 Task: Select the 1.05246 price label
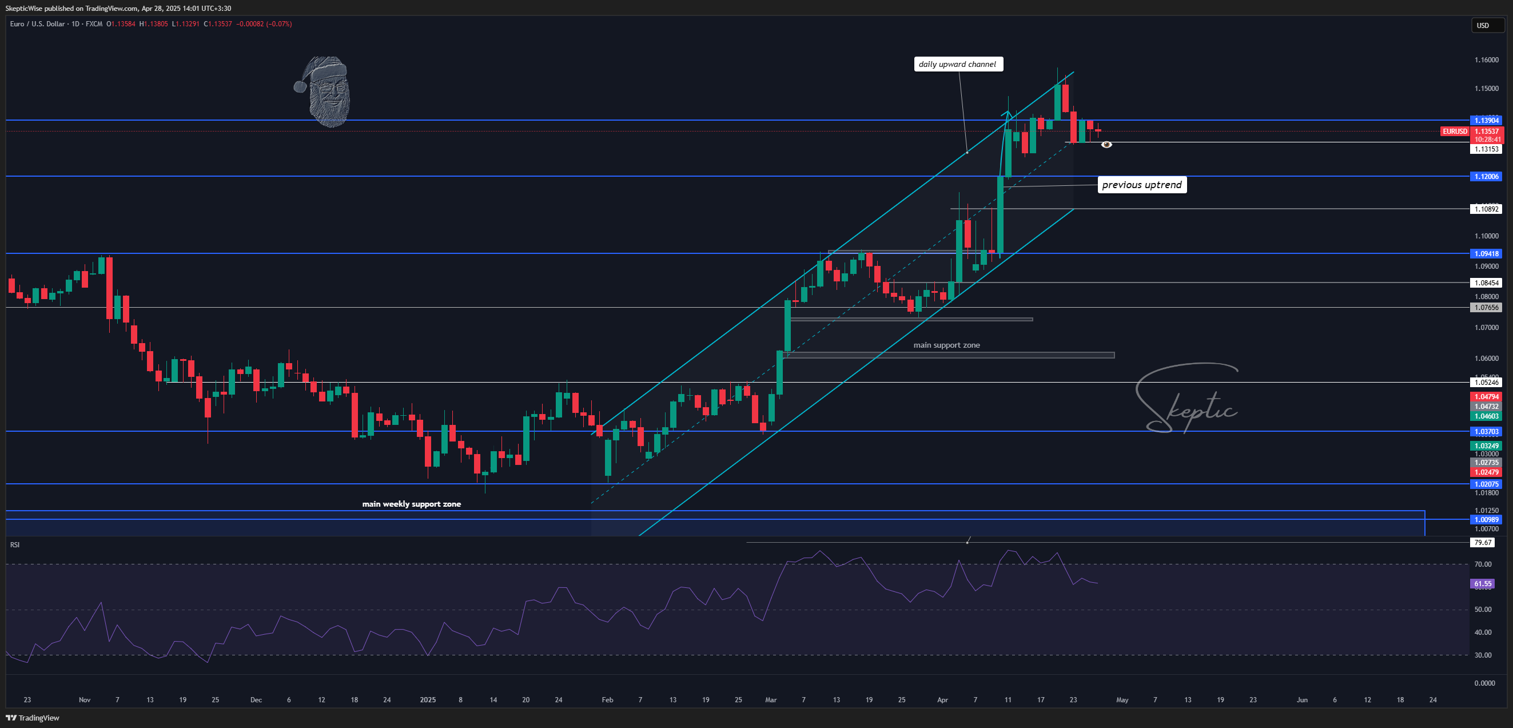pyautogui.click(x=1486, y=383)
